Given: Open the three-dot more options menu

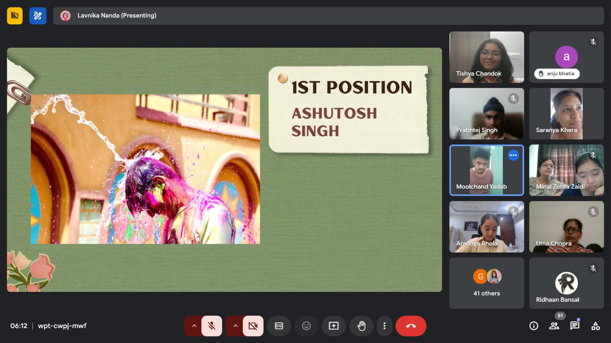Looking at the screenshot, I should coord(384,326).
